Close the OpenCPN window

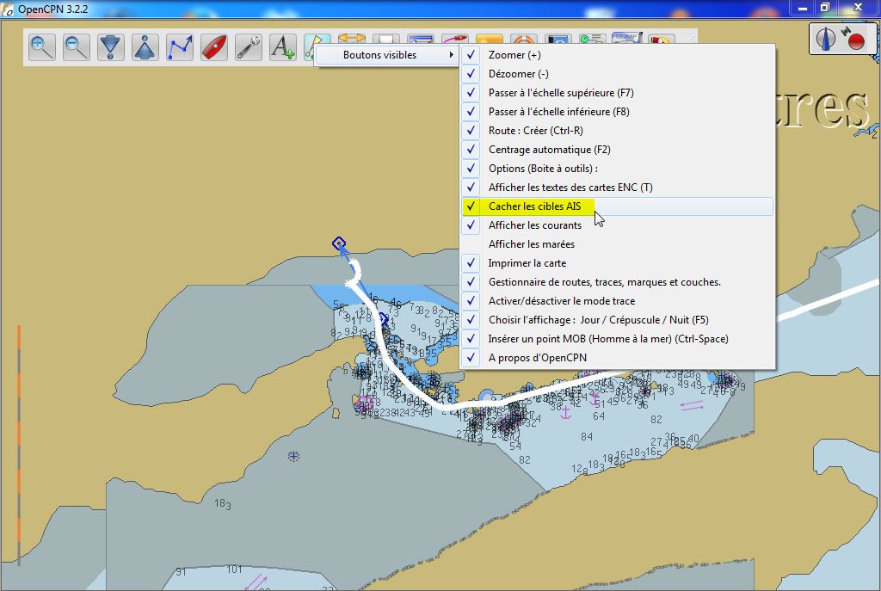[x=858, y=8]
